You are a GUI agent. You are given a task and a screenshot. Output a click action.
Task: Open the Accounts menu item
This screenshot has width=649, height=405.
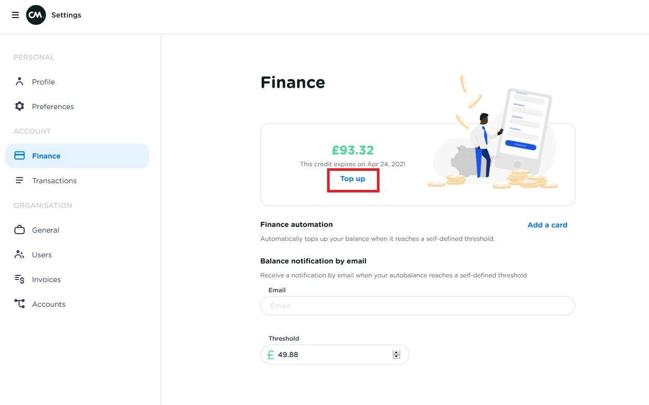click(x=48, y=304)
